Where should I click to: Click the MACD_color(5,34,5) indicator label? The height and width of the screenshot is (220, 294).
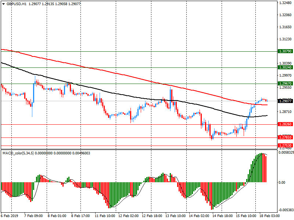pos(18,153)
